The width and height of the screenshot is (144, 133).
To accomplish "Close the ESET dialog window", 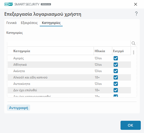I will [x=135, y=4].
